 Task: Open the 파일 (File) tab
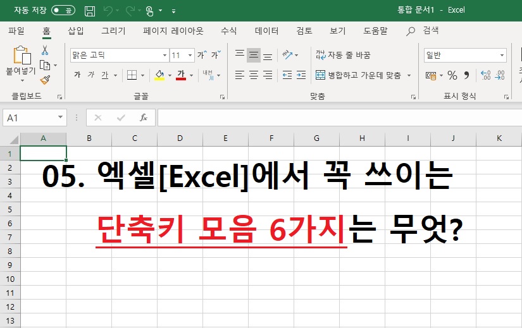pyautogui.click(x=16, y=30)
